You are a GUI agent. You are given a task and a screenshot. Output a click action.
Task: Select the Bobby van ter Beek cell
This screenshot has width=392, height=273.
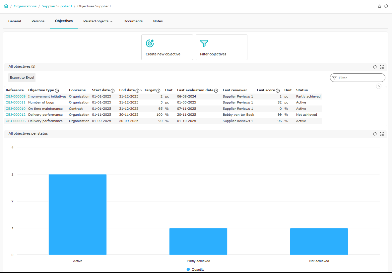point(238,115)
